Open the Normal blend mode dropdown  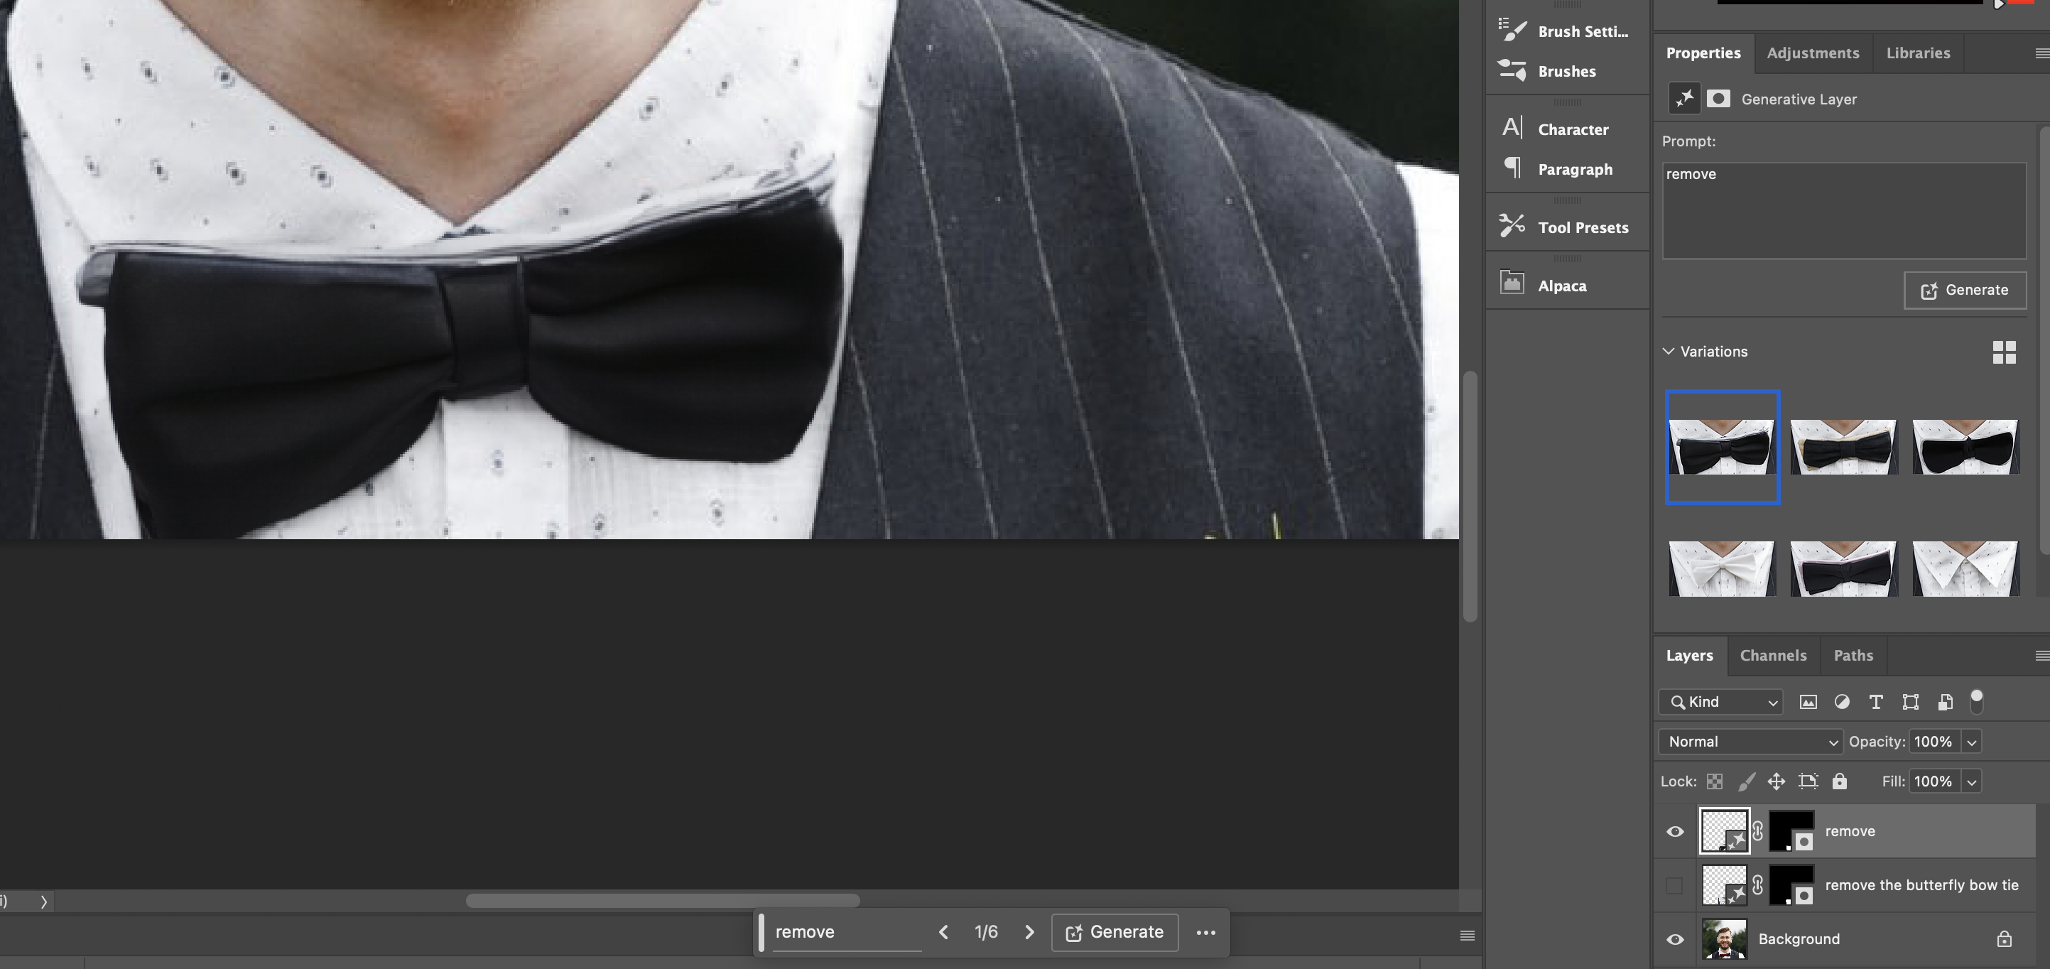click(x=1750, y=741)
